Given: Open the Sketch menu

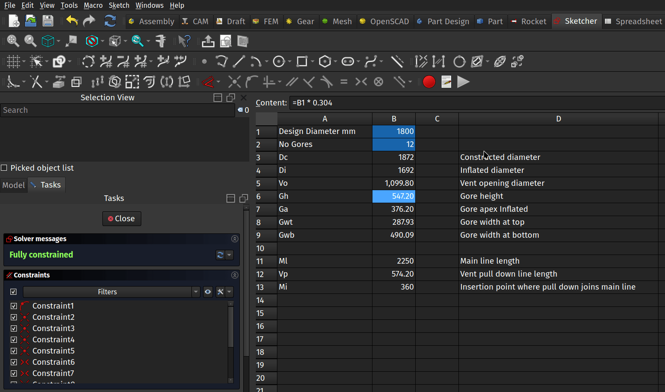Looking at the screenshot, I should [119, 5].
